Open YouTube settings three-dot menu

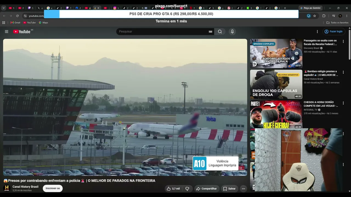[x=317, y=31]
